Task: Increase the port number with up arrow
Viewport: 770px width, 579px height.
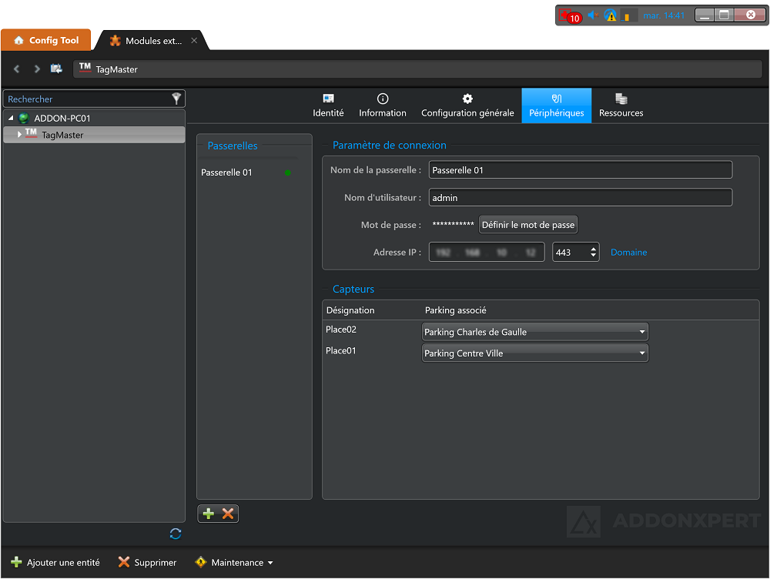Action: click(593, 249)
